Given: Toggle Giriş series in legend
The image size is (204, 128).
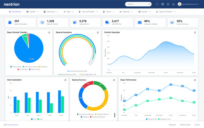Looking at the screenshot, I should (x=34, y=119).
